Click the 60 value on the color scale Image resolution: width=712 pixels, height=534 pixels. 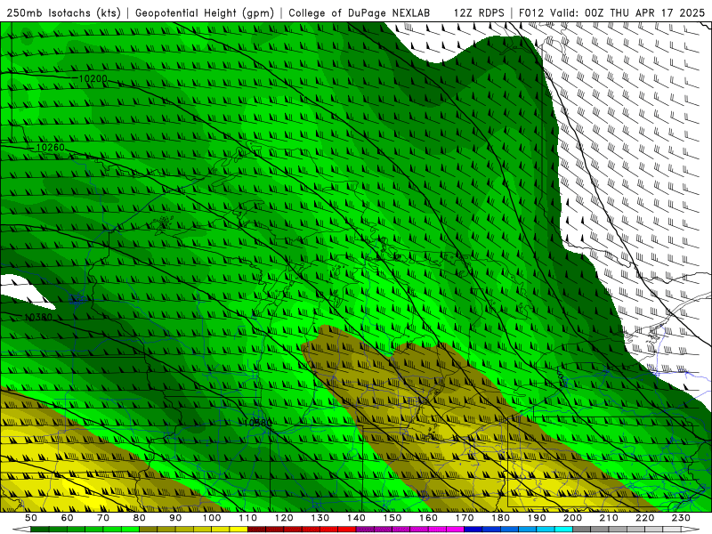click(68, 518)
